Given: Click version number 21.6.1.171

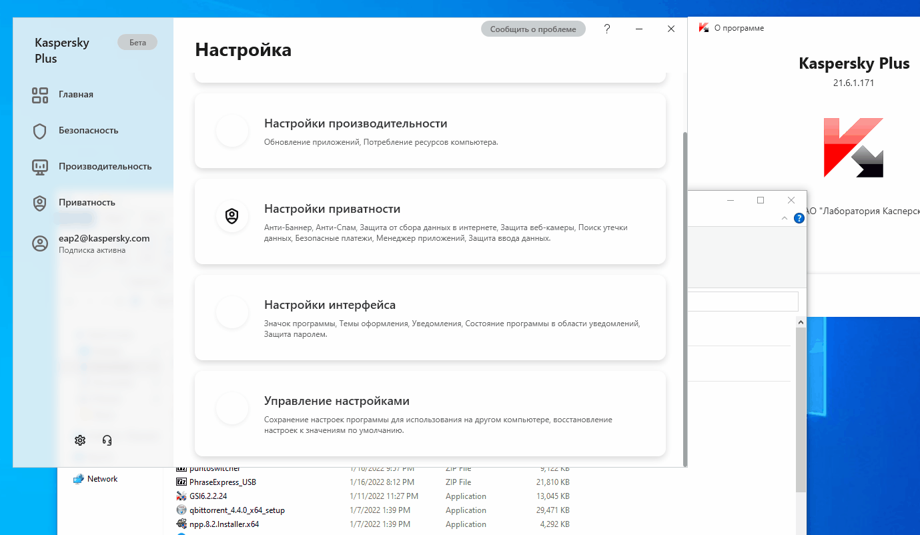Looking at the screenshot, I should [853, 83].
